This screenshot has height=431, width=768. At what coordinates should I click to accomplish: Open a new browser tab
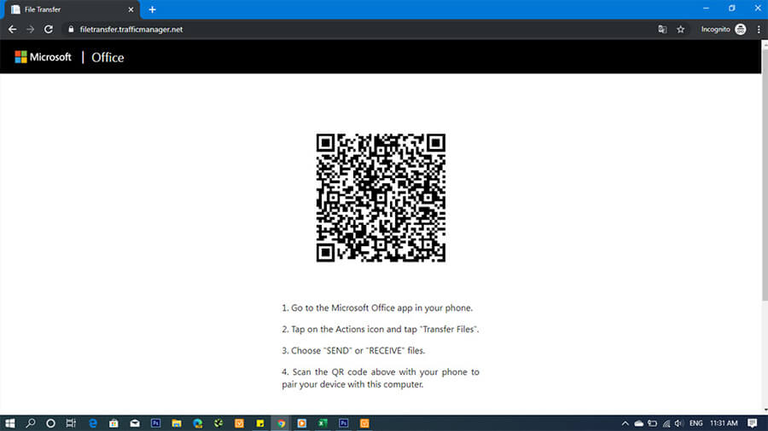[152, 9]
